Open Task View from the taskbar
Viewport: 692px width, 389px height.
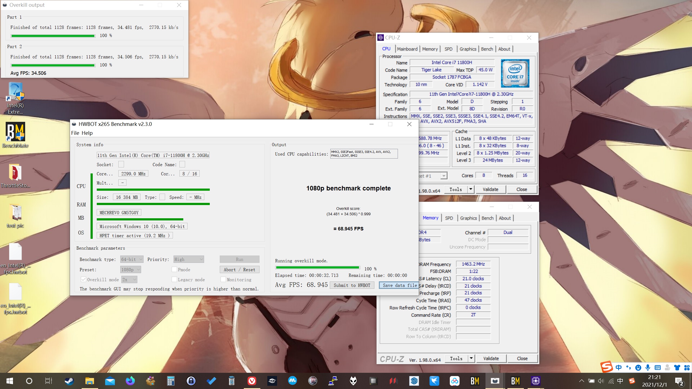[49, 381]
